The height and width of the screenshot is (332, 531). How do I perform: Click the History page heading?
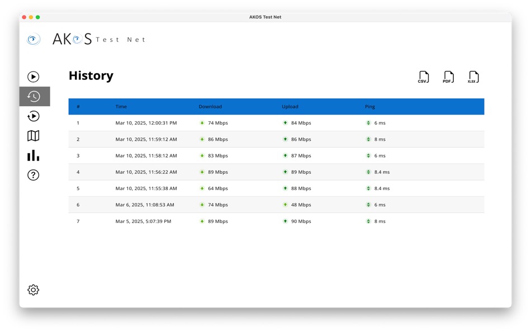click(91, 75)
